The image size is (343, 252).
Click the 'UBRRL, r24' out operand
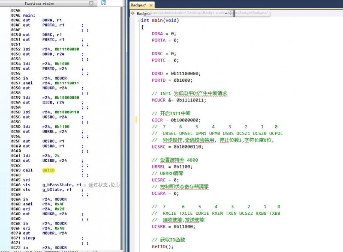pyautogui.click(x=54, y=131)
